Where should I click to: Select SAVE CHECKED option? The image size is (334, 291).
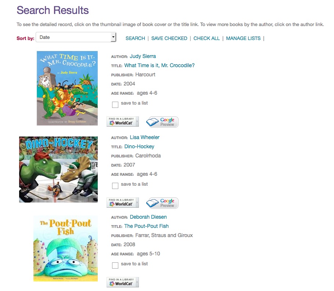pos(169,38)
